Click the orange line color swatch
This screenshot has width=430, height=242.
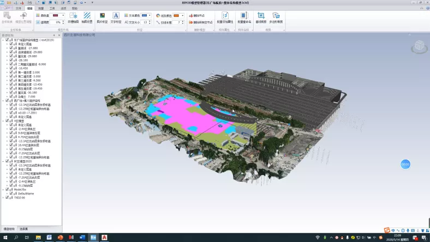tap(177, 15)
